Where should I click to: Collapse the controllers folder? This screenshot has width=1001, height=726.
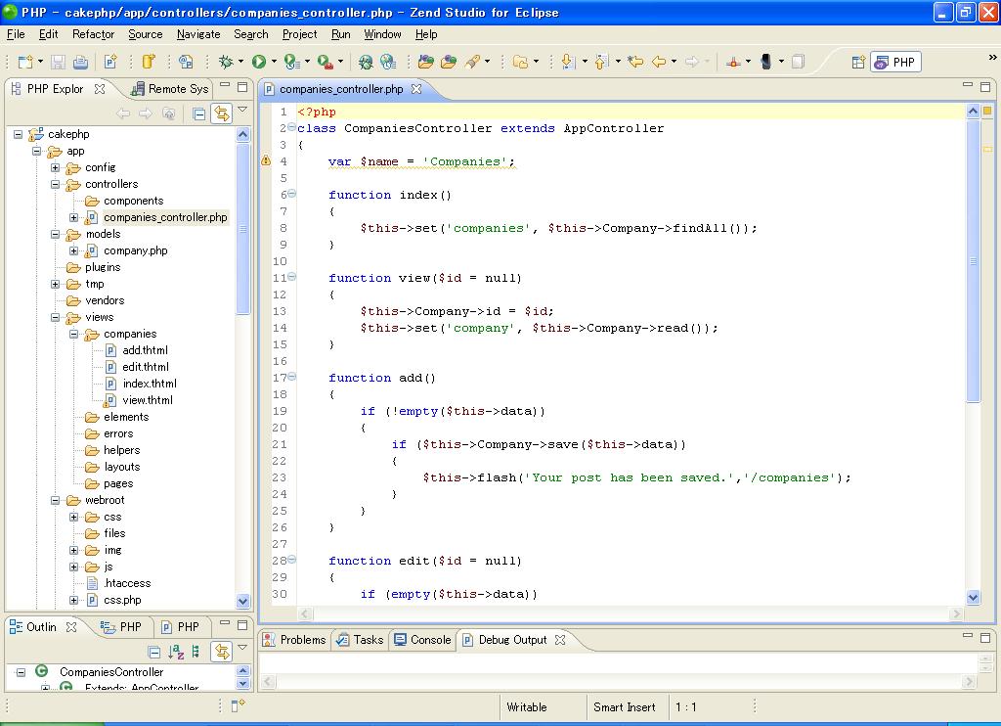[x=56, y=184]
